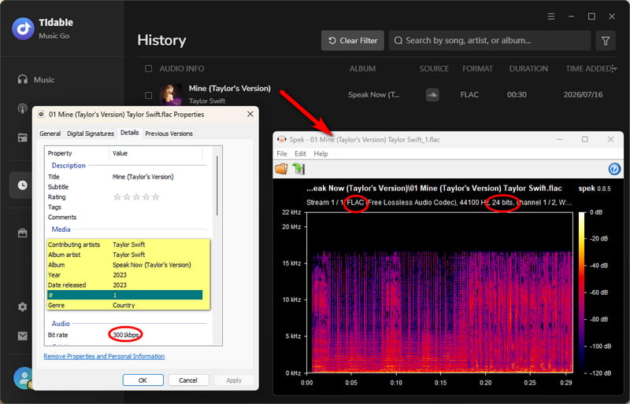Close the Properties dialog with X
This screenshot has height=404, width=630.
click(250, 114)
